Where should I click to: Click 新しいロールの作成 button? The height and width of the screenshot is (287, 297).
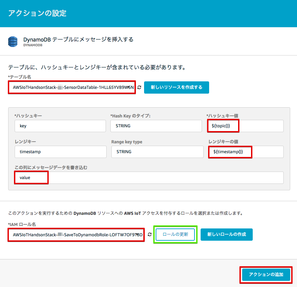point(226,234)
